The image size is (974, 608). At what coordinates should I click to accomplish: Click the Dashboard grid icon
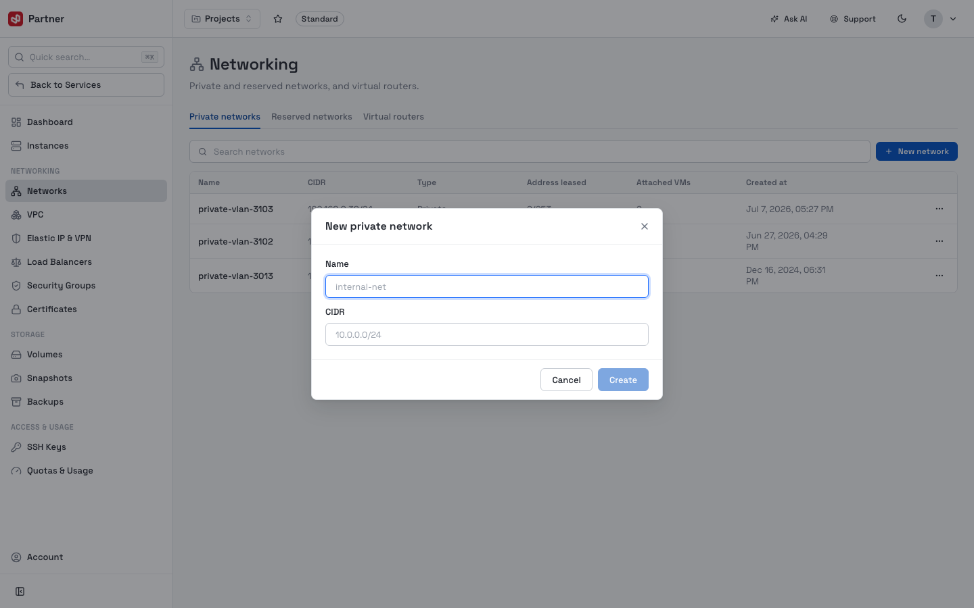point(16,122)
